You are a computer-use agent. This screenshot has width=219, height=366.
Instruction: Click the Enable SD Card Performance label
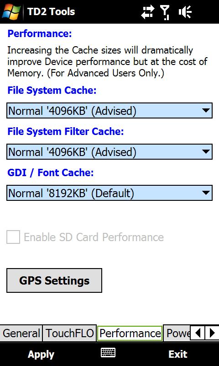(94, 237)
